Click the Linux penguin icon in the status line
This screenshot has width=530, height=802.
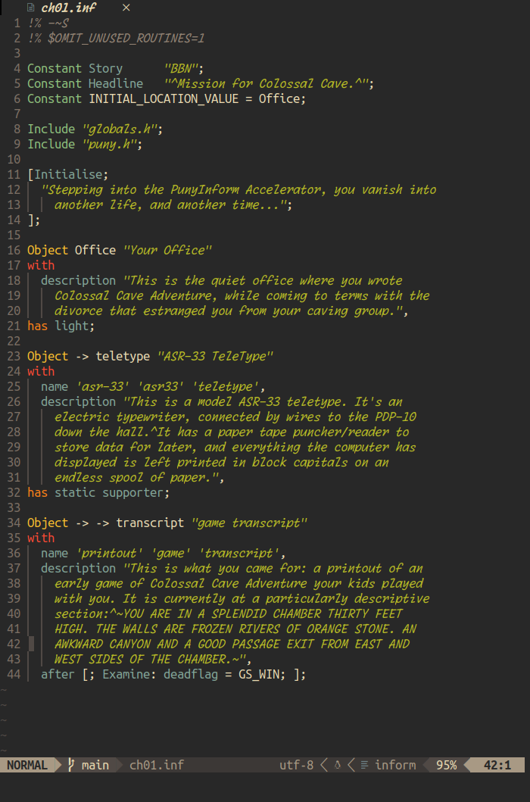pyautogui.click(x=337, y=765)
